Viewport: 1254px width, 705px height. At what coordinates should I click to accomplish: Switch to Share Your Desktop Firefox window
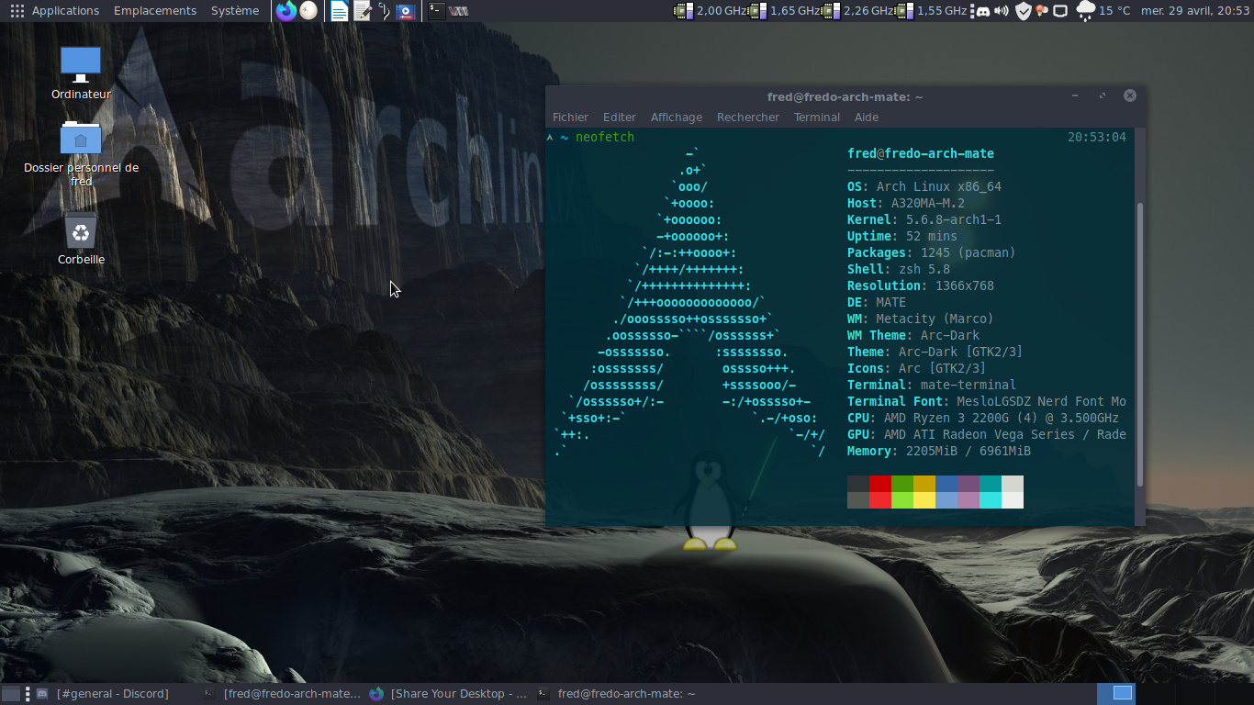point(449,694)
